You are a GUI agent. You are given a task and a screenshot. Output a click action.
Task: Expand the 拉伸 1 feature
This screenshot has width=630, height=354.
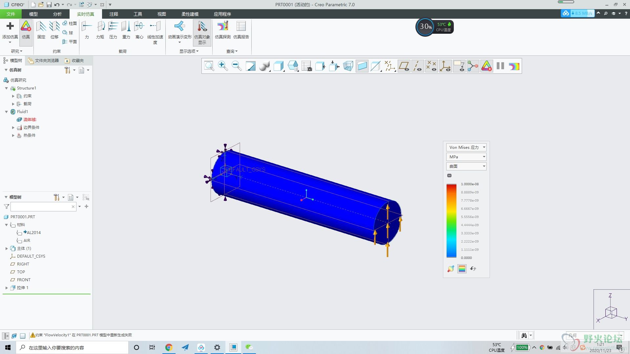click(6, 288)
